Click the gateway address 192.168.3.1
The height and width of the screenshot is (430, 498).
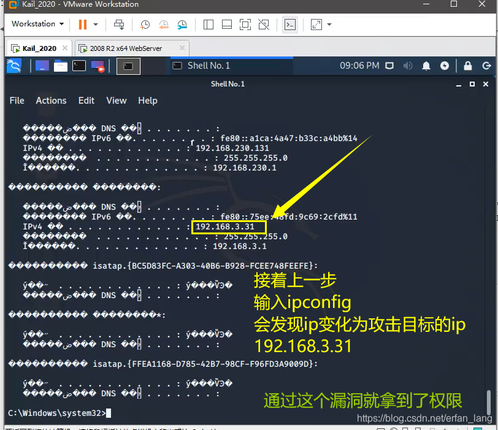click(239, 247)
